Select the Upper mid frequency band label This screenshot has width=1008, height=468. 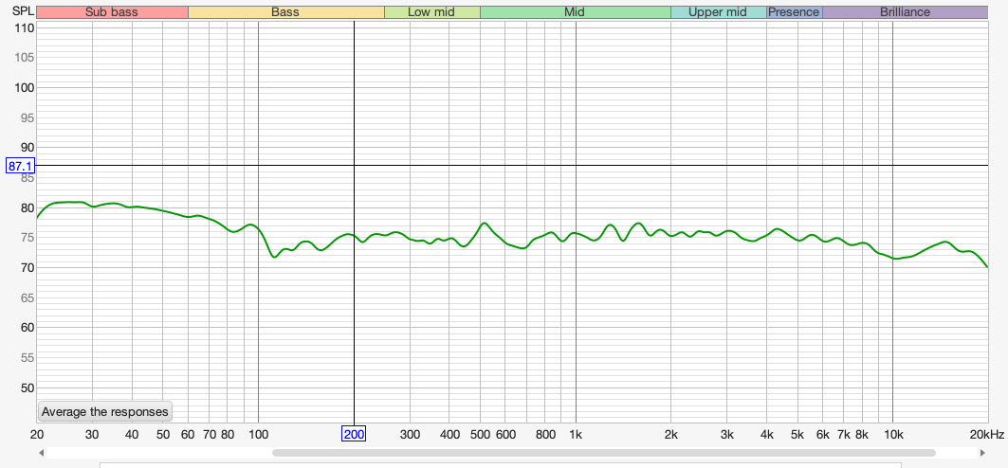(x=718, y=12)
